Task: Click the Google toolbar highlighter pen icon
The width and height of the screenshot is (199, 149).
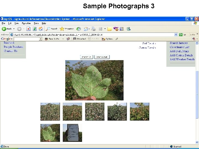Action: coord(117,39)
